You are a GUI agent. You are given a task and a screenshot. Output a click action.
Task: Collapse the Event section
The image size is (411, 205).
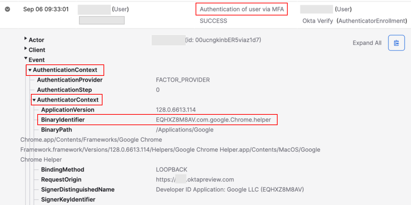26,59
